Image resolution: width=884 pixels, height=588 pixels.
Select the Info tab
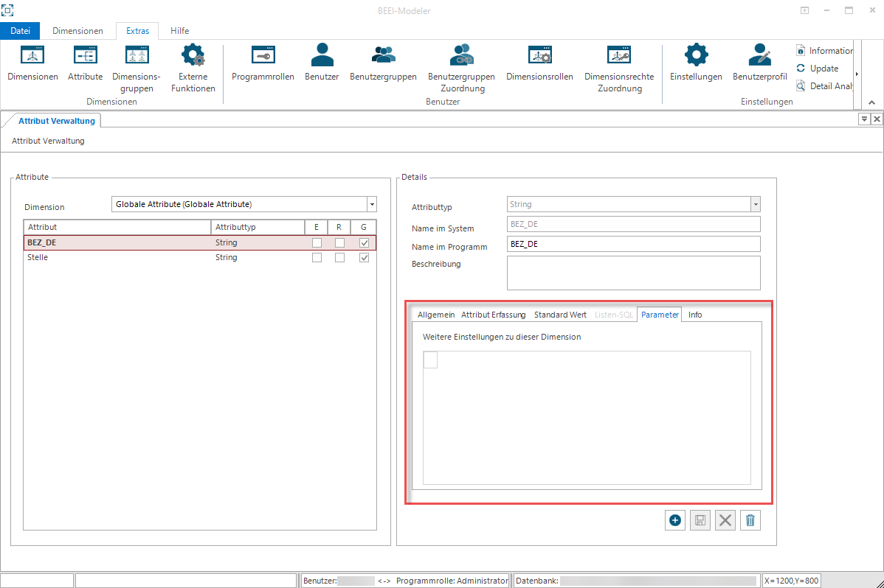pos(695,315)
